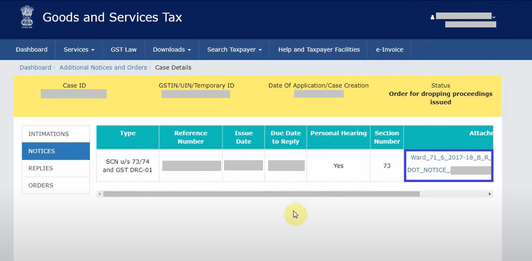532x261 pixels.
Task: Open the user account dropdown chevron
Action: [494, 17]
